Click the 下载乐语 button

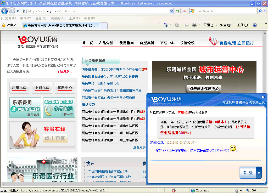[42, 88]
